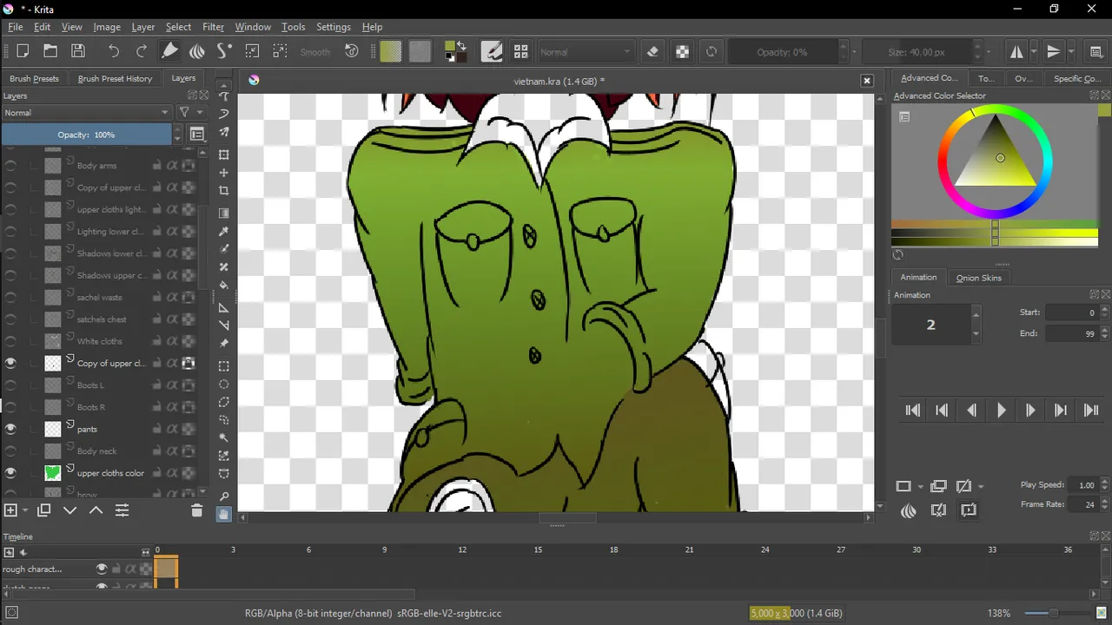
Task: Show the Body arms layer
Action: (x=10, y=165)
